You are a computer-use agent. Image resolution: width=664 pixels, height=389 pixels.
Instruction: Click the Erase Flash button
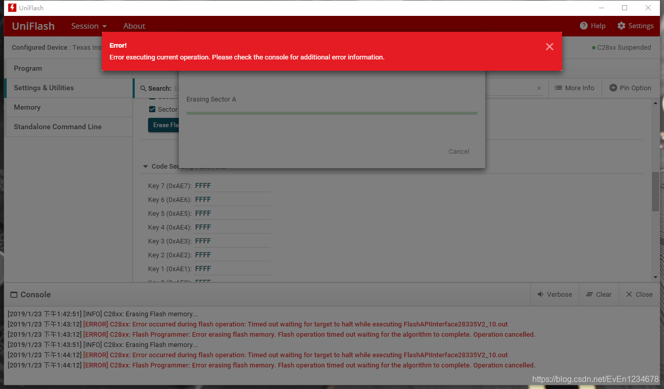click(x=163, y=125)
